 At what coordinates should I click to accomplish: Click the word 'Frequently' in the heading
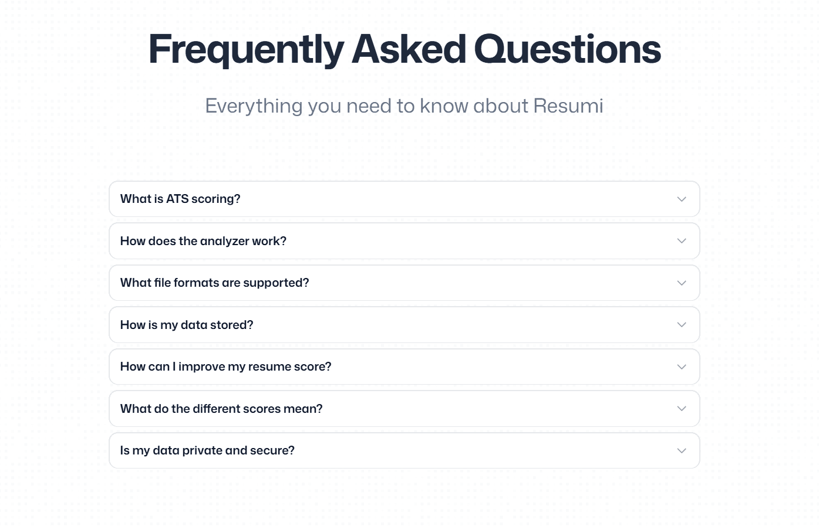coord(245,50)
